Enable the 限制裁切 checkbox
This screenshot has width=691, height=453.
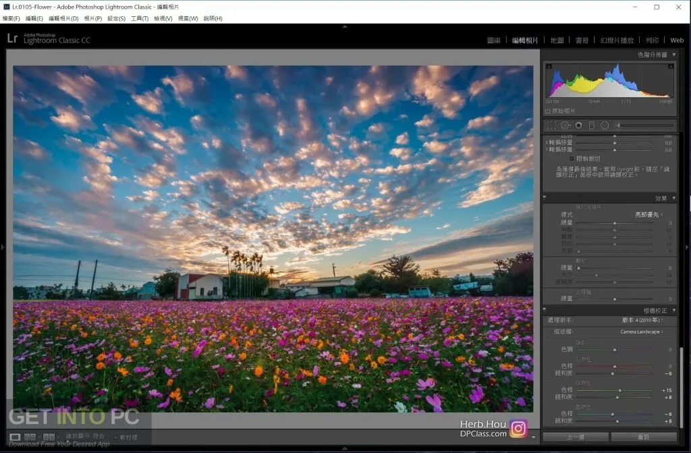point(572,159)
